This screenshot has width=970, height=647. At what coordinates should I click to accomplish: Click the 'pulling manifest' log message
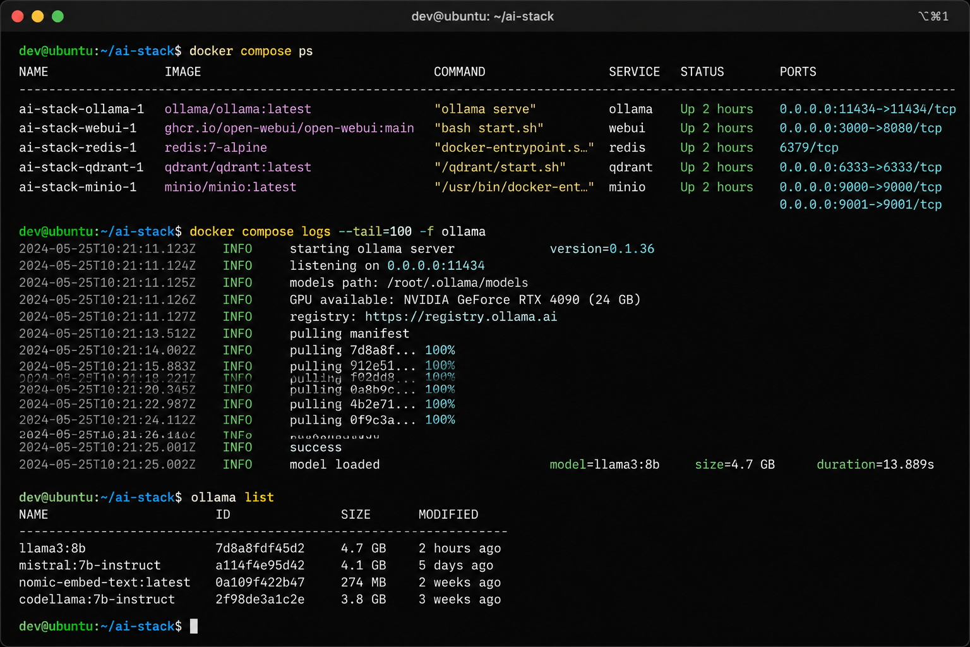(x=349, y=334)
